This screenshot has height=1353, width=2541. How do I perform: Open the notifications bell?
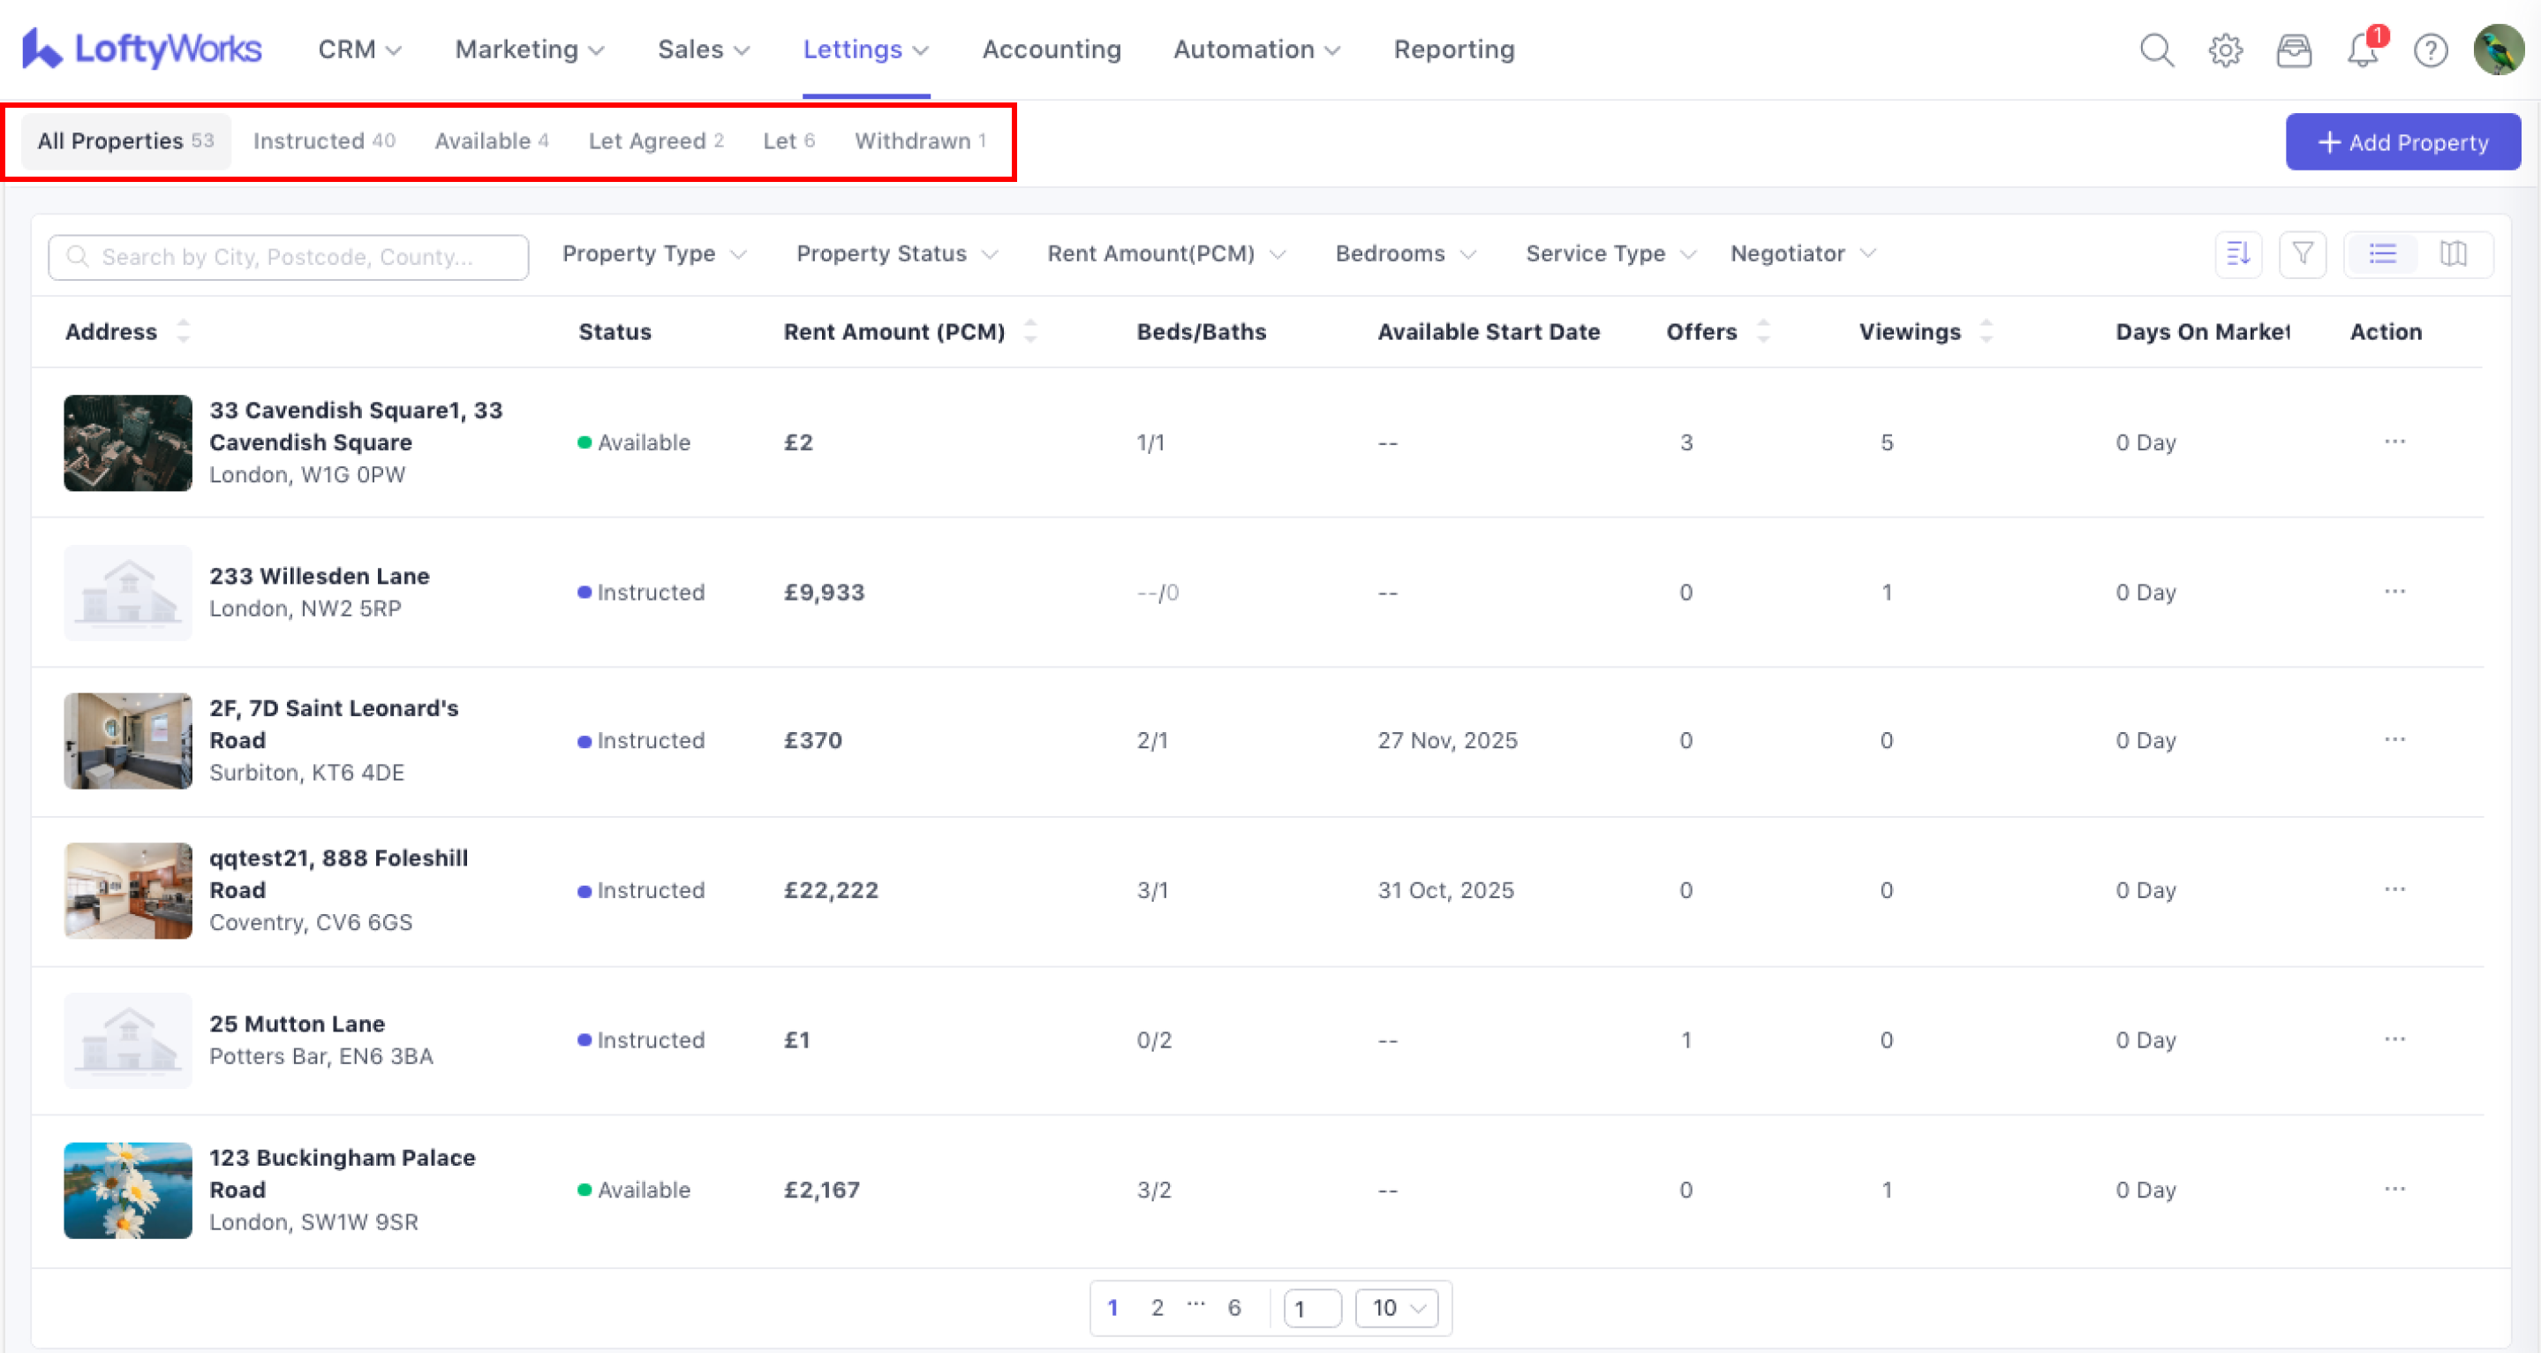(2363, 49)
